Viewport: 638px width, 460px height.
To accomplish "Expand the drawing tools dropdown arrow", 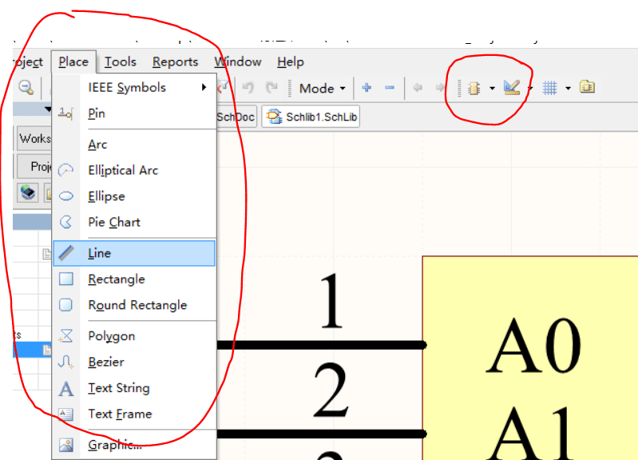I will point(530,88).
